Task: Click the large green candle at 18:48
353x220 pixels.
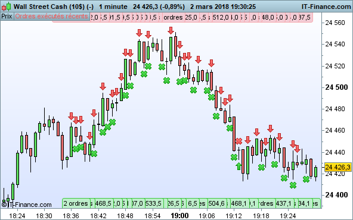Action: pyautogui.click(x=125, y=74)
